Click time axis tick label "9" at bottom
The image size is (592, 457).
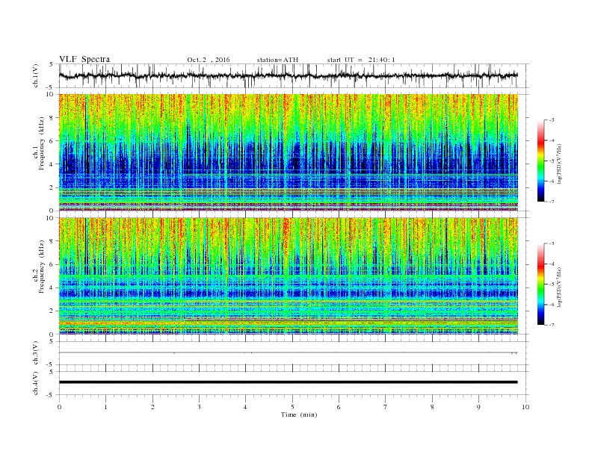[478, 407]
